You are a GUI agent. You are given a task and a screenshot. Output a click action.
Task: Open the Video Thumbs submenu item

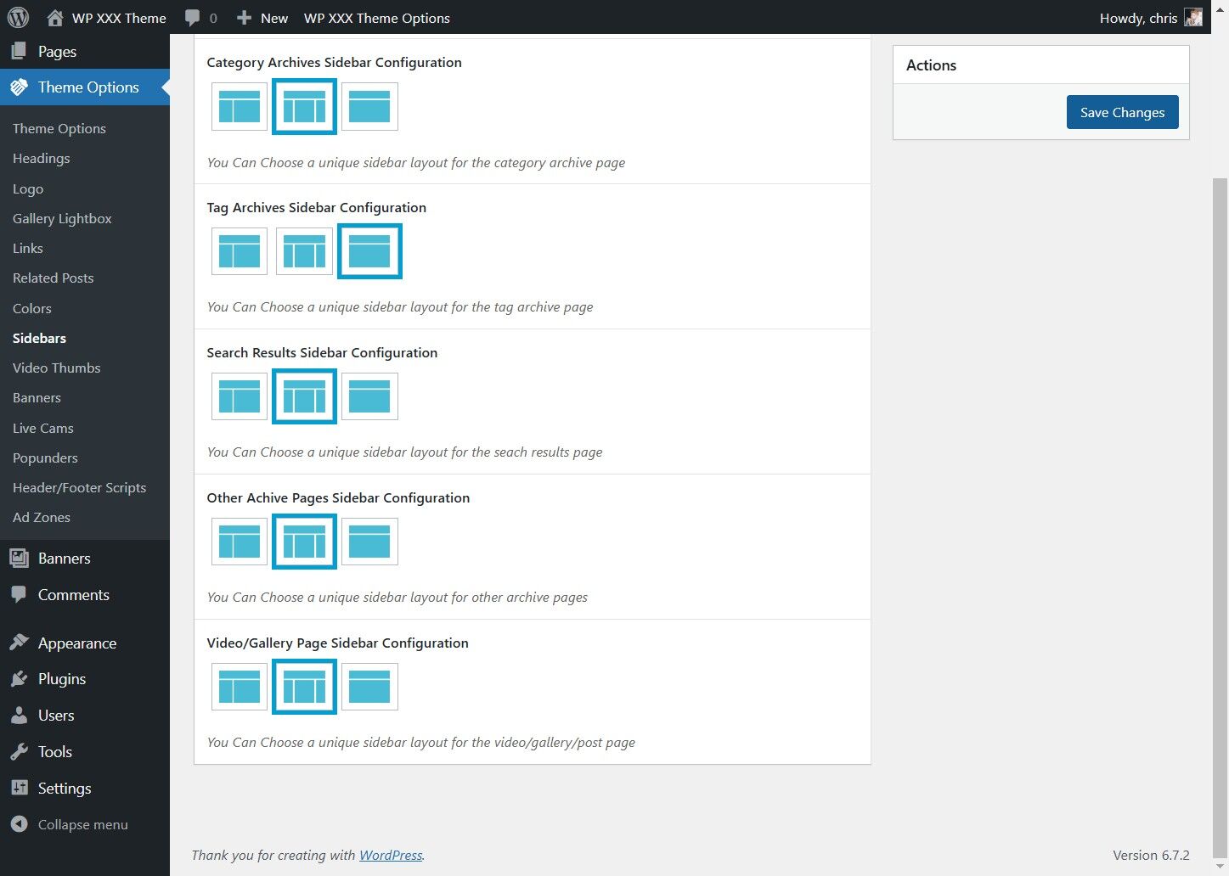pyautogui.click(x=56, y=368)
